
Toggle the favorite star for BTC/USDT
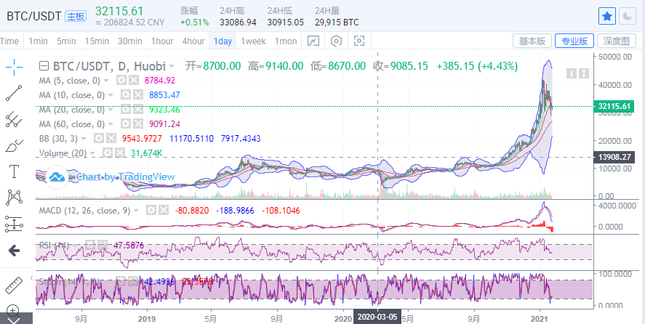(x=607, y=15)
